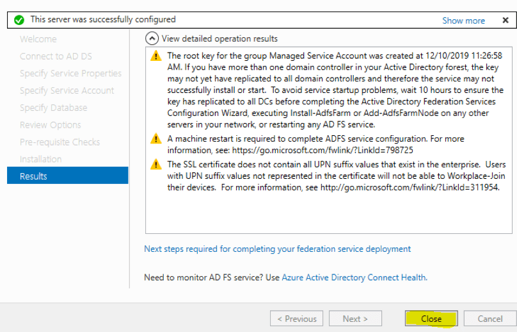517x332 pixels.
Task: Go to Specify Service Account step
Action: pyautogui.click(x=67, y=90)
